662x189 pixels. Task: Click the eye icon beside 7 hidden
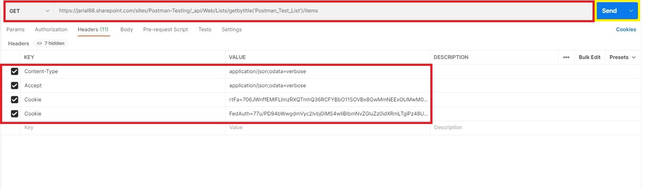39,44
